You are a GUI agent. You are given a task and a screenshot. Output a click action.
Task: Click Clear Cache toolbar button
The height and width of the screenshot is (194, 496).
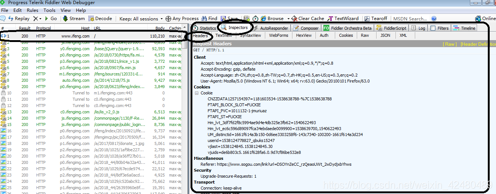click(x=308, y=19)
